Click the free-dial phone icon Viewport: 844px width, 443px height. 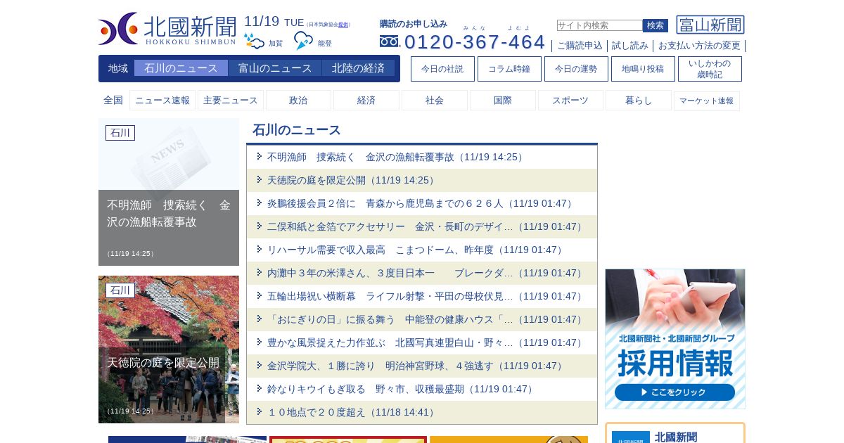389,41
